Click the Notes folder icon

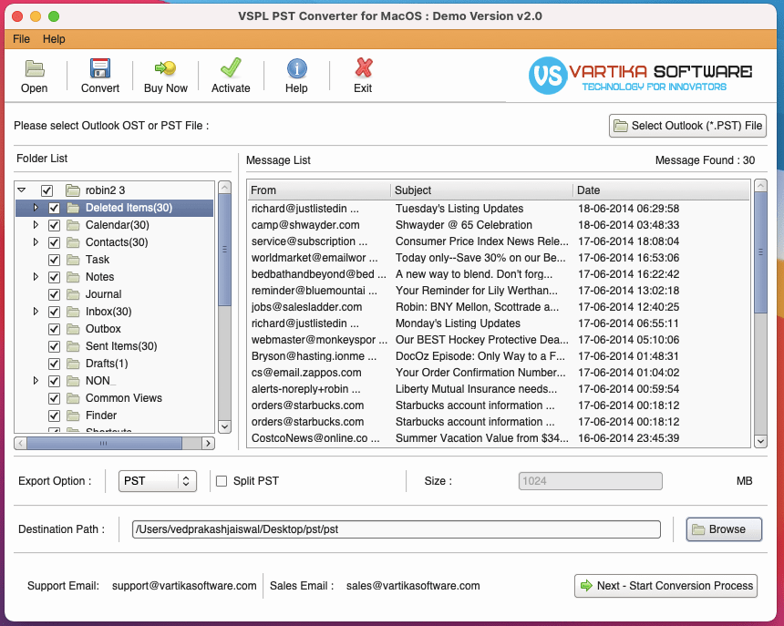pyautogui.click(x=74, y=277)
